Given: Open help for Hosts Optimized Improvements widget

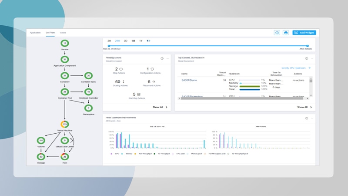Looking at the screenshot, I should pyautogui.click(x=307, y=118).
